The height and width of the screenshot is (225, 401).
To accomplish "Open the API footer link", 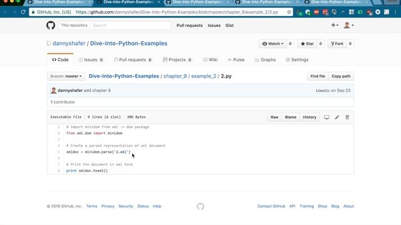I will tap(293, 206).
